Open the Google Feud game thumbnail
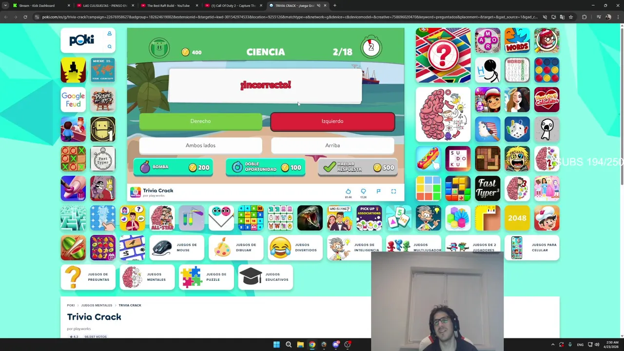The height and width of the screenshot is (351, 624). click(73, 100)
